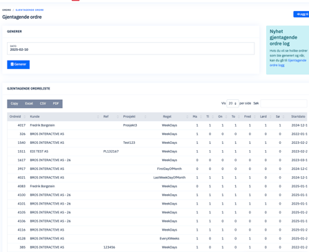Image resolution: width=309 pixels, height=252 pixels.
Task: Sort by the Ref column sort icon
Action: [118, 116]
